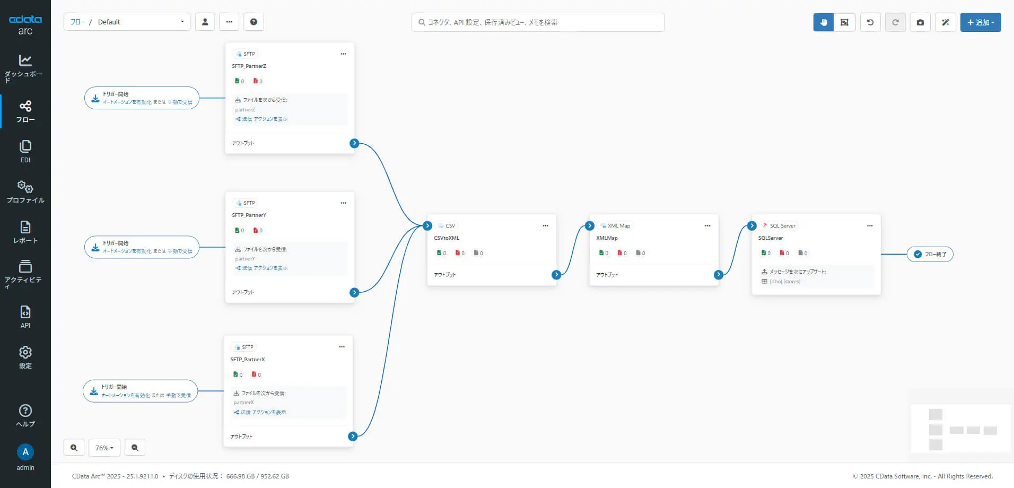Screen dimensions: 1014x488
Task: Zoom in with the plus magnifier button
Action: (x=74, y=448)
